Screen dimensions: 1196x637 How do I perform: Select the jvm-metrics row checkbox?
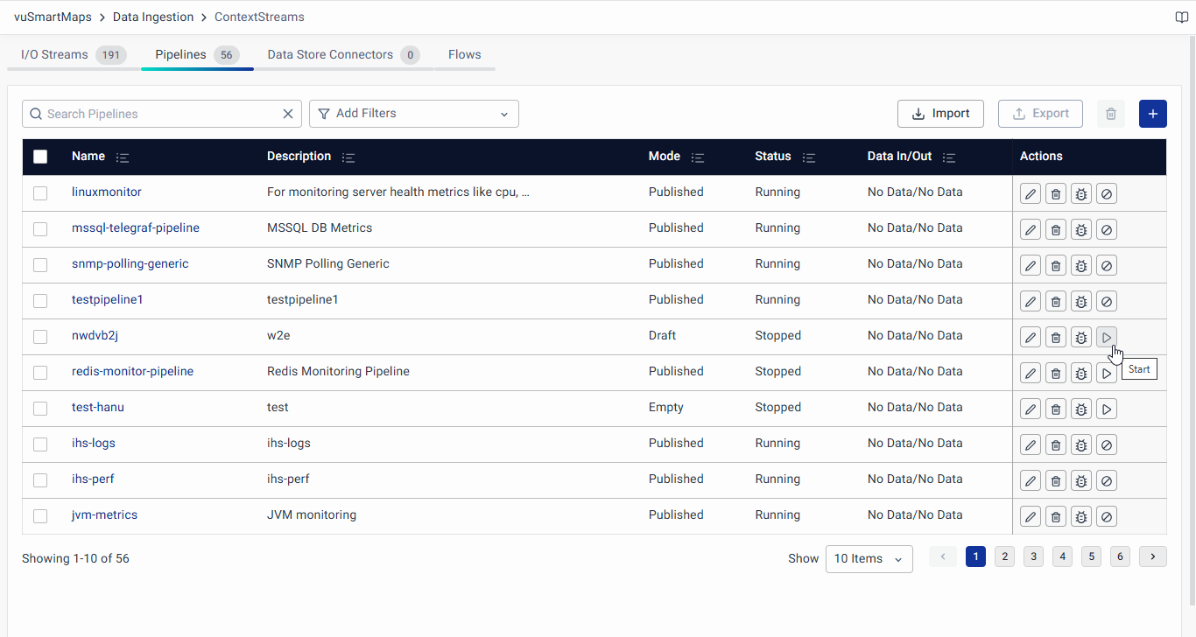(x=40, y=515)
